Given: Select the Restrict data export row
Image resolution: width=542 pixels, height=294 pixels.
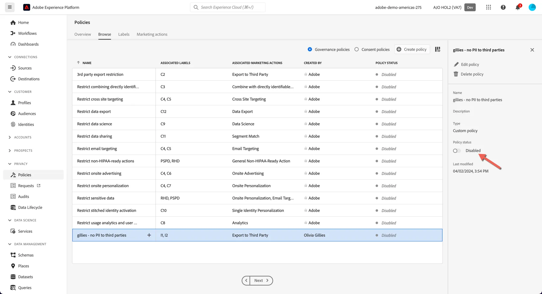Looking at the screenshot, I should (257, 111).
